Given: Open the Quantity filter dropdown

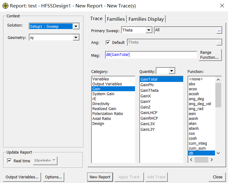Looking at the screenshot, I should pyautogui.click(x=171, y=71).
